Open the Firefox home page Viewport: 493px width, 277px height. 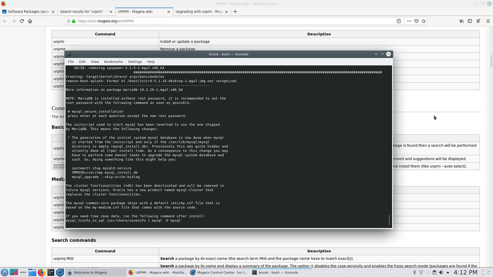click(30, 21)
